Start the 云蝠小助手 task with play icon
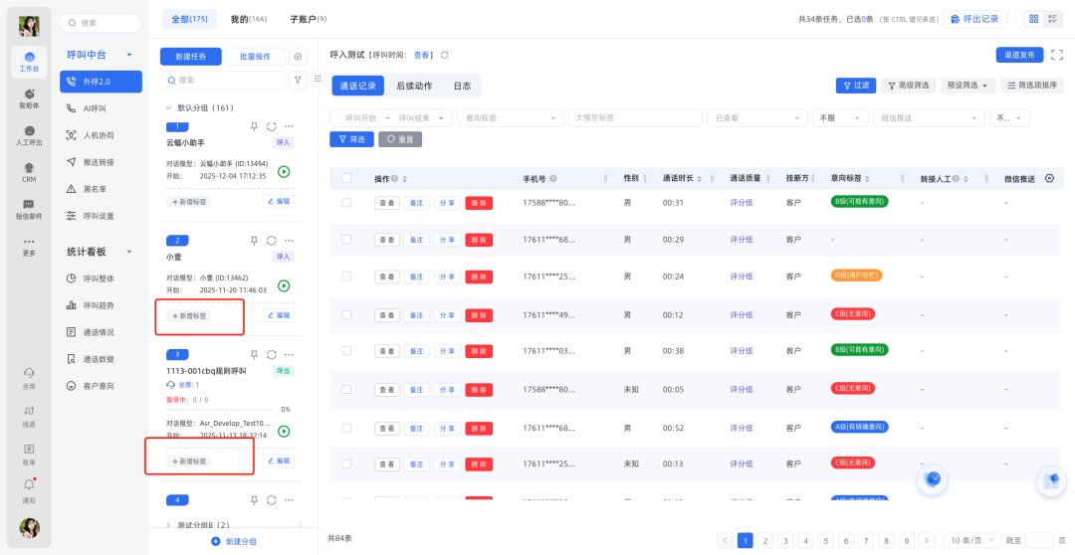Image resolution: width=1075 pixels, height=555 pixels. pos(284,171)
